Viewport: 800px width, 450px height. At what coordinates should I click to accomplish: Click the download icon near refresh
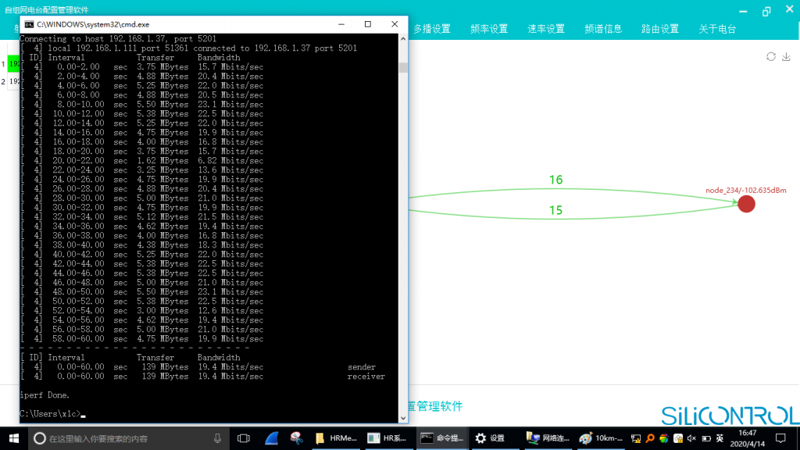(786, 56)
